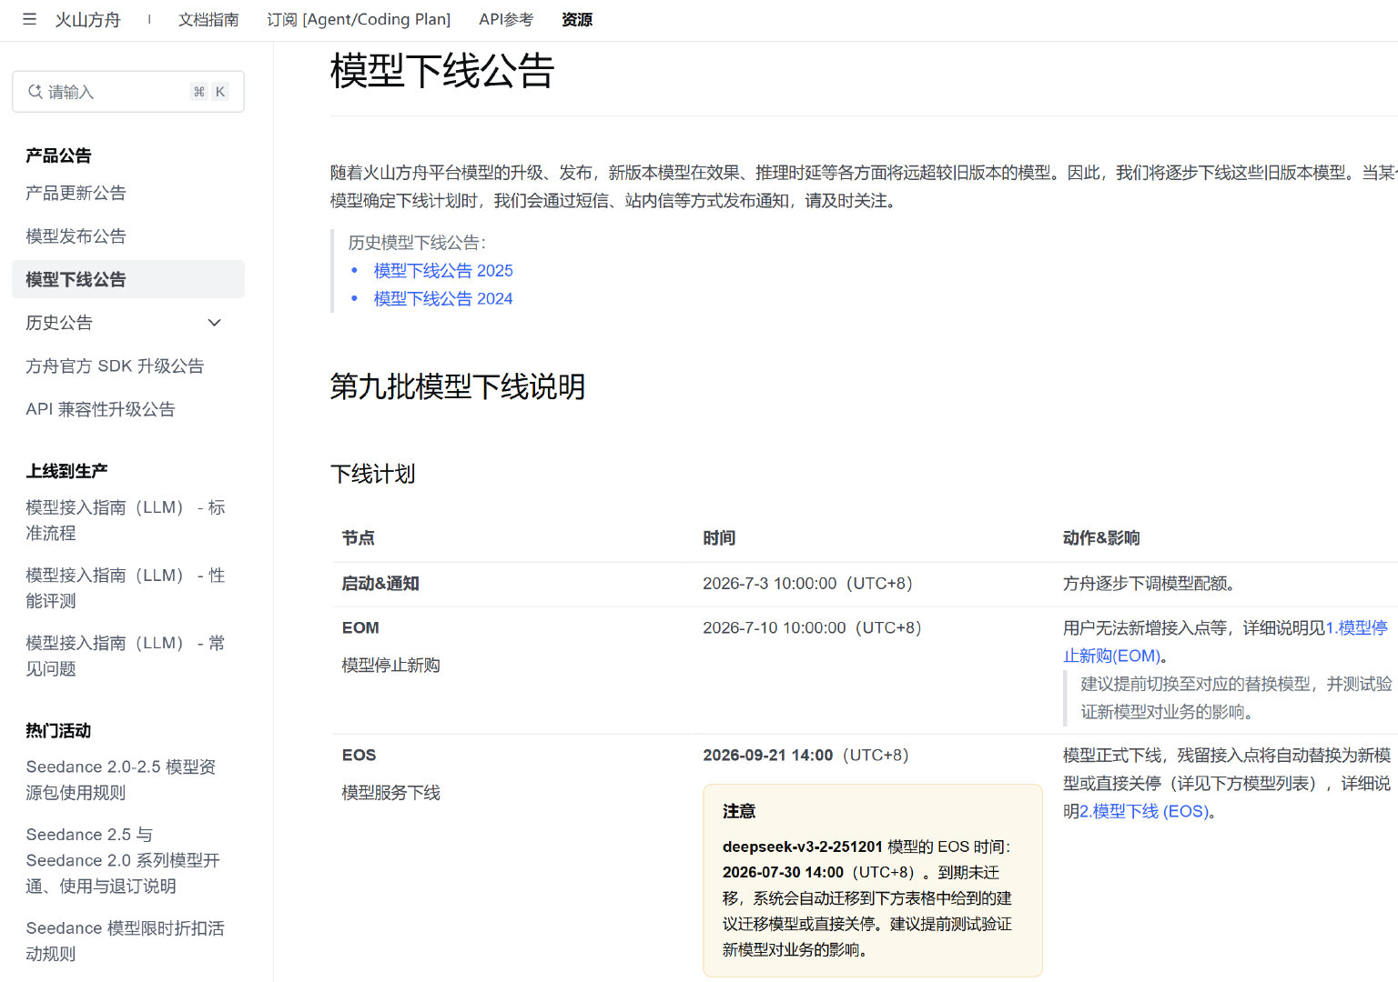Click the 方舟逐步下调模型配额 cell
1398x982 pixels.
click(x=1150, y=584)
